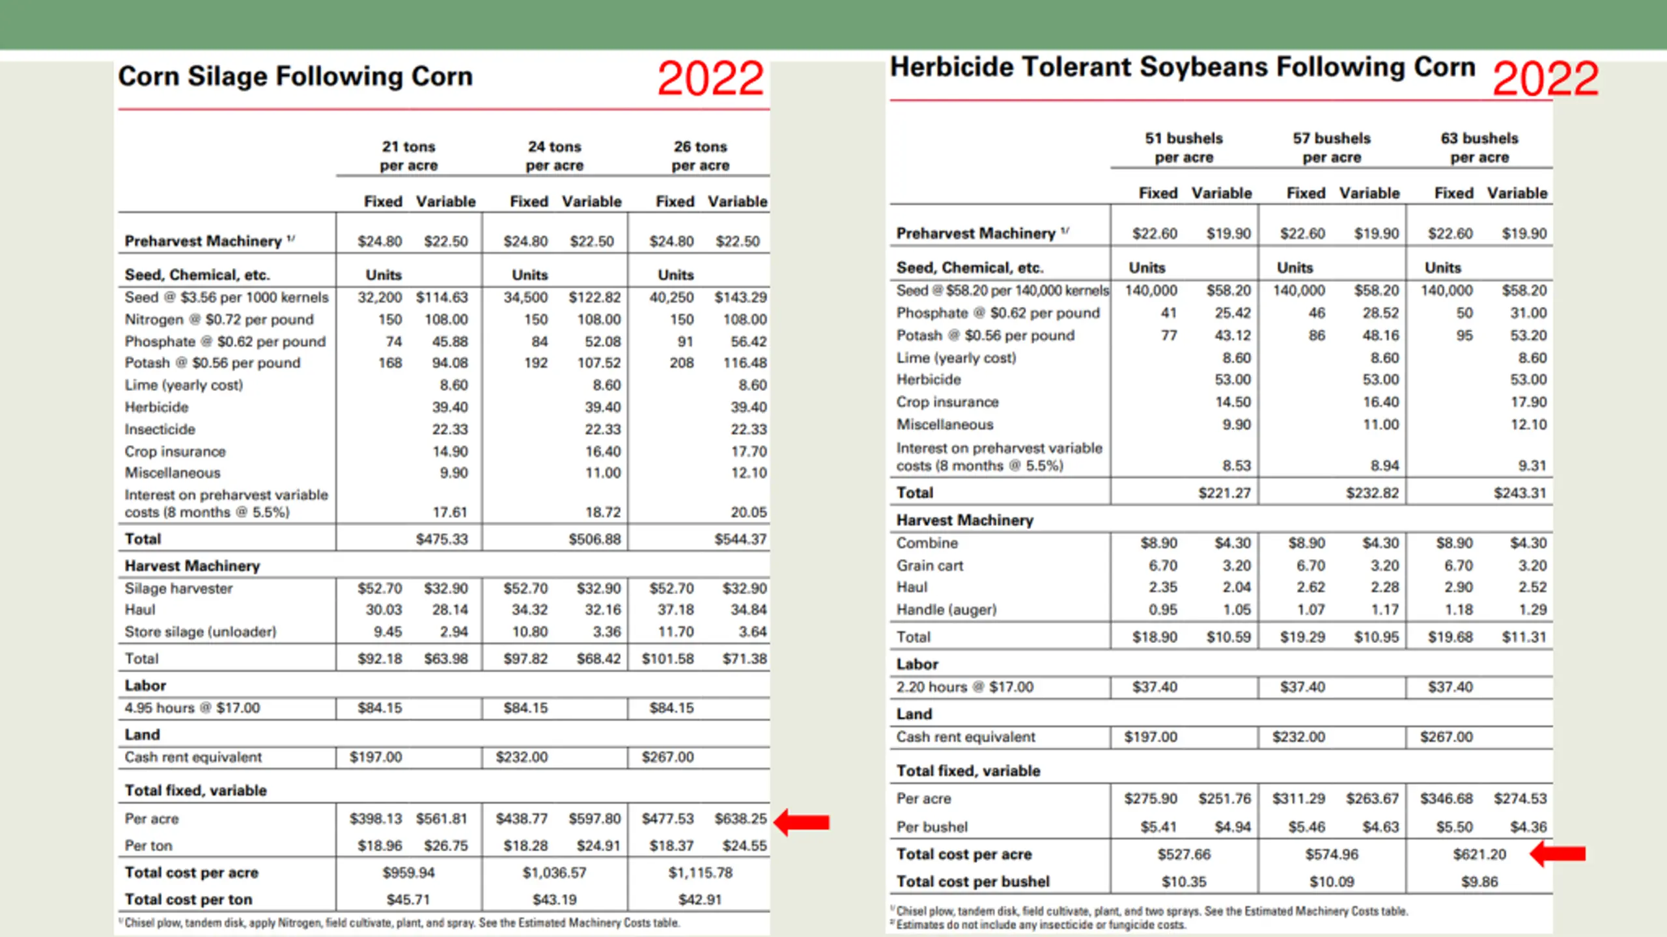Click the '$544.37' total value
The height and width of the screenshot is (937, 1667).
click(x=740, y=539)
